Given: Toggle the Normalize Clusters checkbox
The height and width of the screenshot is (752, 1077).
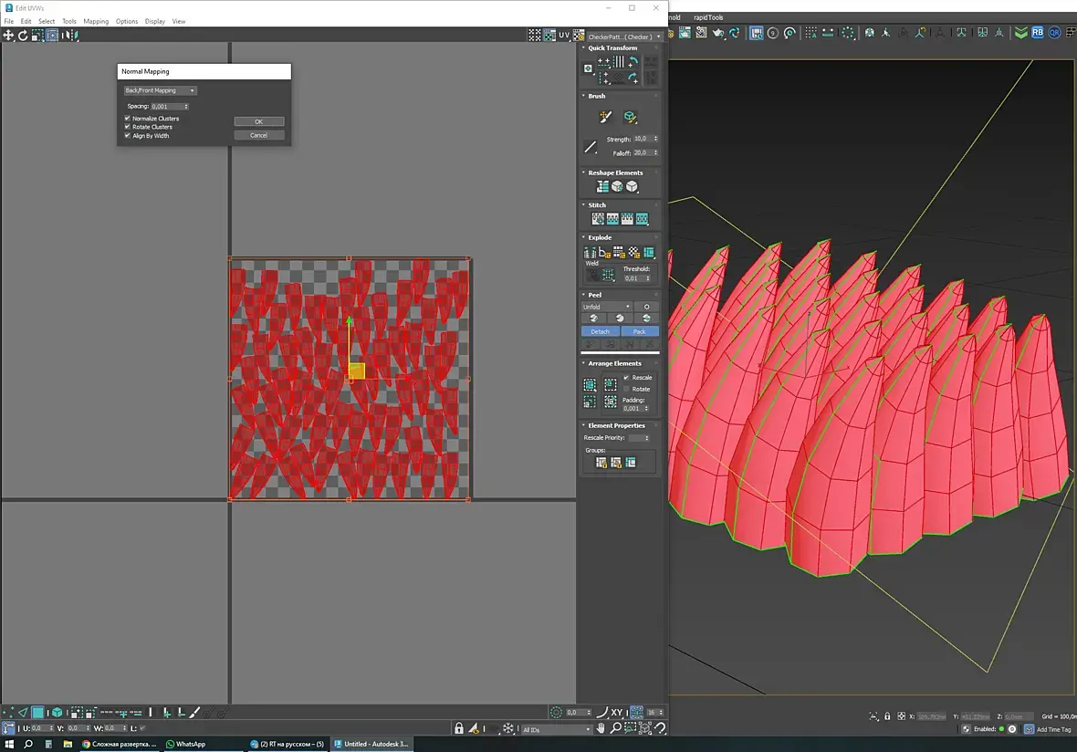Looking at the screenshot, I should coord(127,118).
